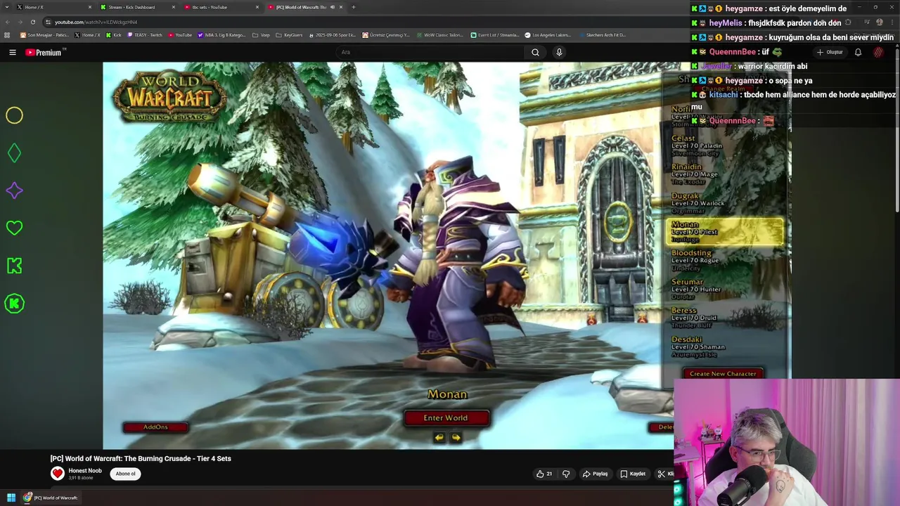900x506 pixels.
Task: Open the Kick bookmark
Action: click(x=114, y=34)
